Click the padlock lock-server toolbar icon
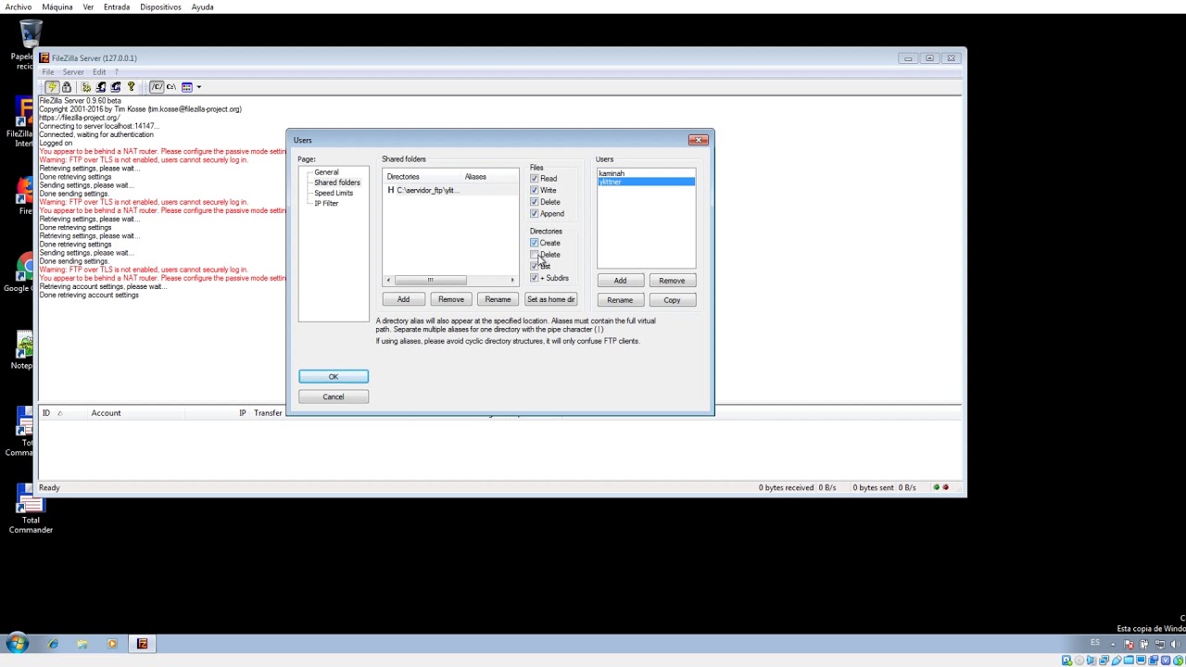The width and height of the screenshot is (1186, 667). point(67,87)
